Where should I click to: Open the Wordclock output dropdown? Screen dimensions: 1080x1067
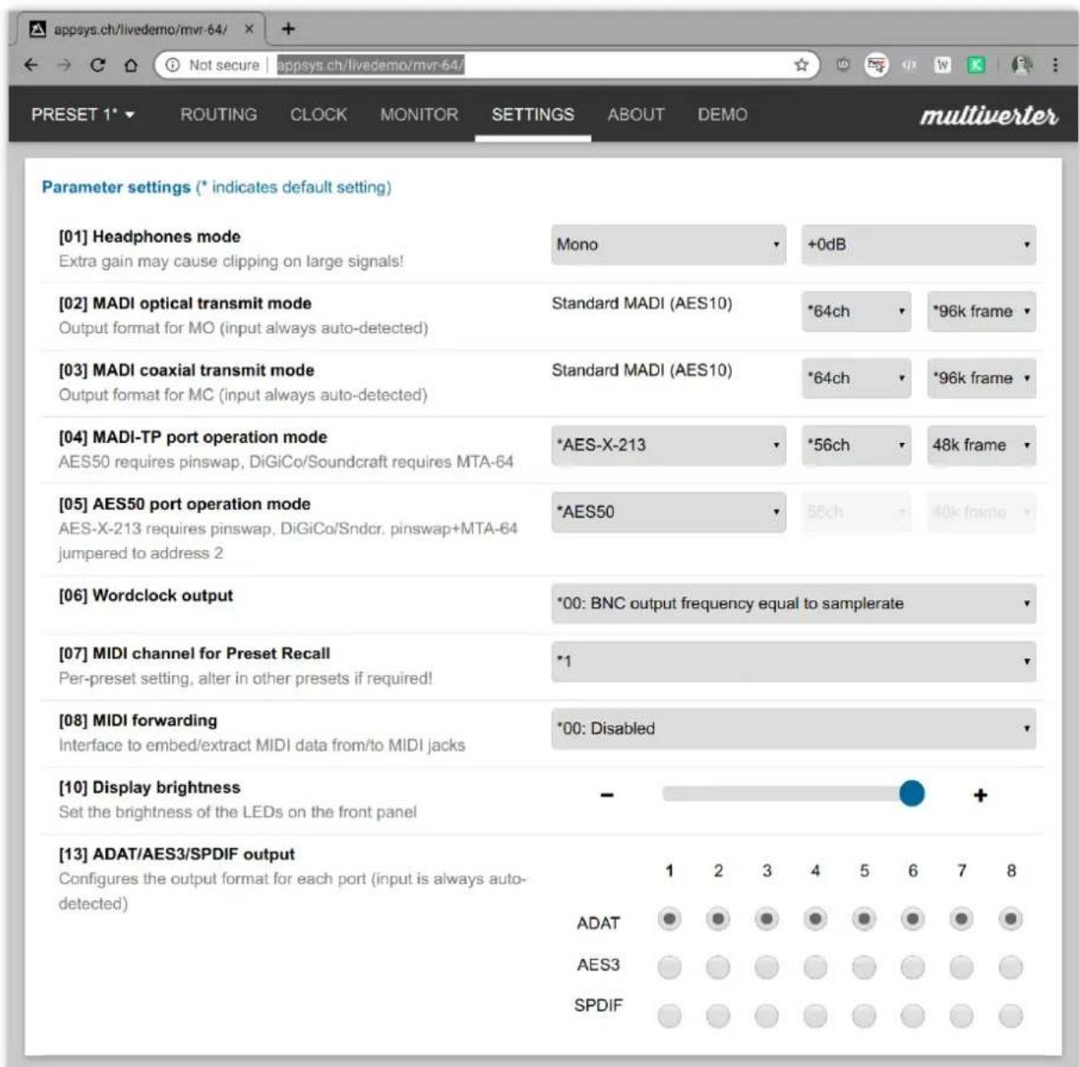[793, 604]
